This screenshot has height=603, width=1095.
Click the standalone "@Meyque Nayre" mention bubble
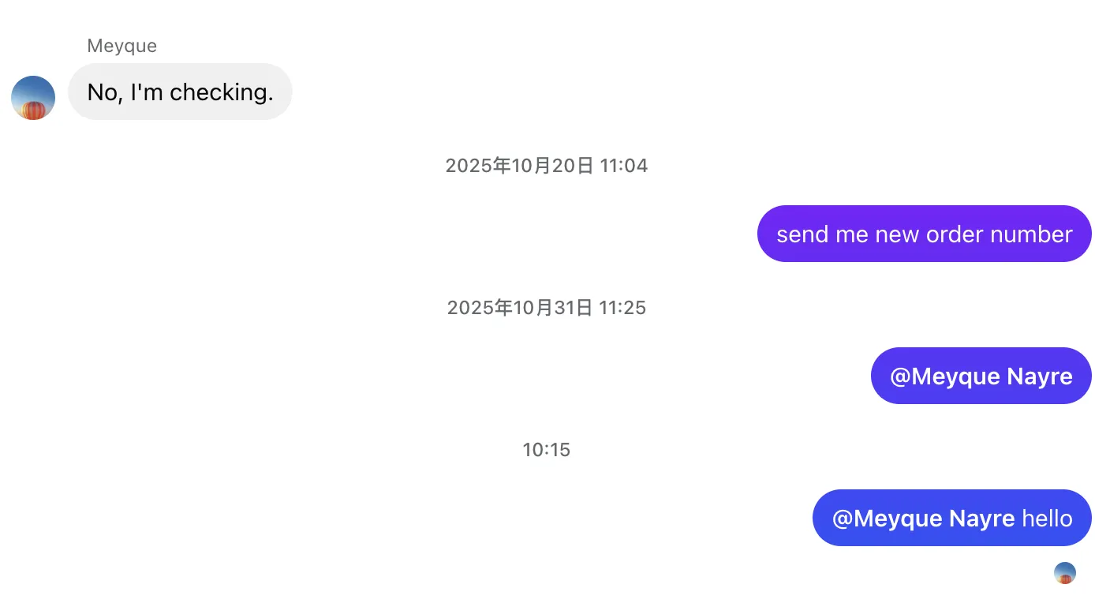click(981, 376)
